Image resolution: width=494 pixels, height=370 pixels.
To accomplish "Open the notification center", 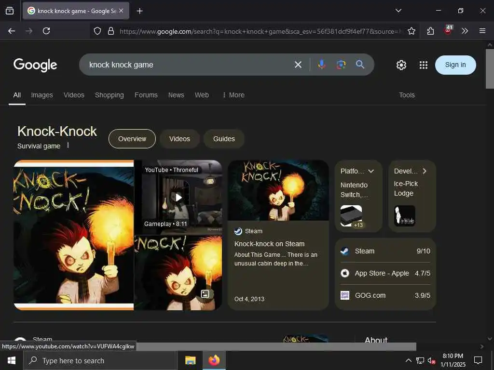I will [x=478, y=360].
